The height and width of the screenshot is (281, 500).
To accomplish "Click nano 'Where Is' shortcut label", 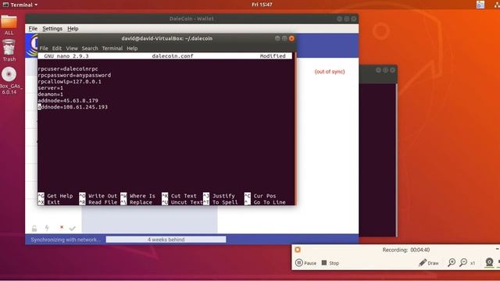I will pyautogui.click(x=142, y=196).
